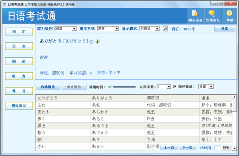This screenshot has height=156, width=239.
Task: Click the 间隔时间 interval slider handle
Action: 112,87
